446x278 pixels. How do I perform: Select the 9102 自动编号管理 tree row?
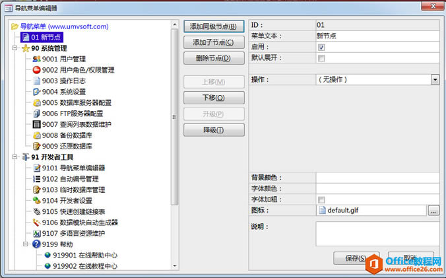66,179
